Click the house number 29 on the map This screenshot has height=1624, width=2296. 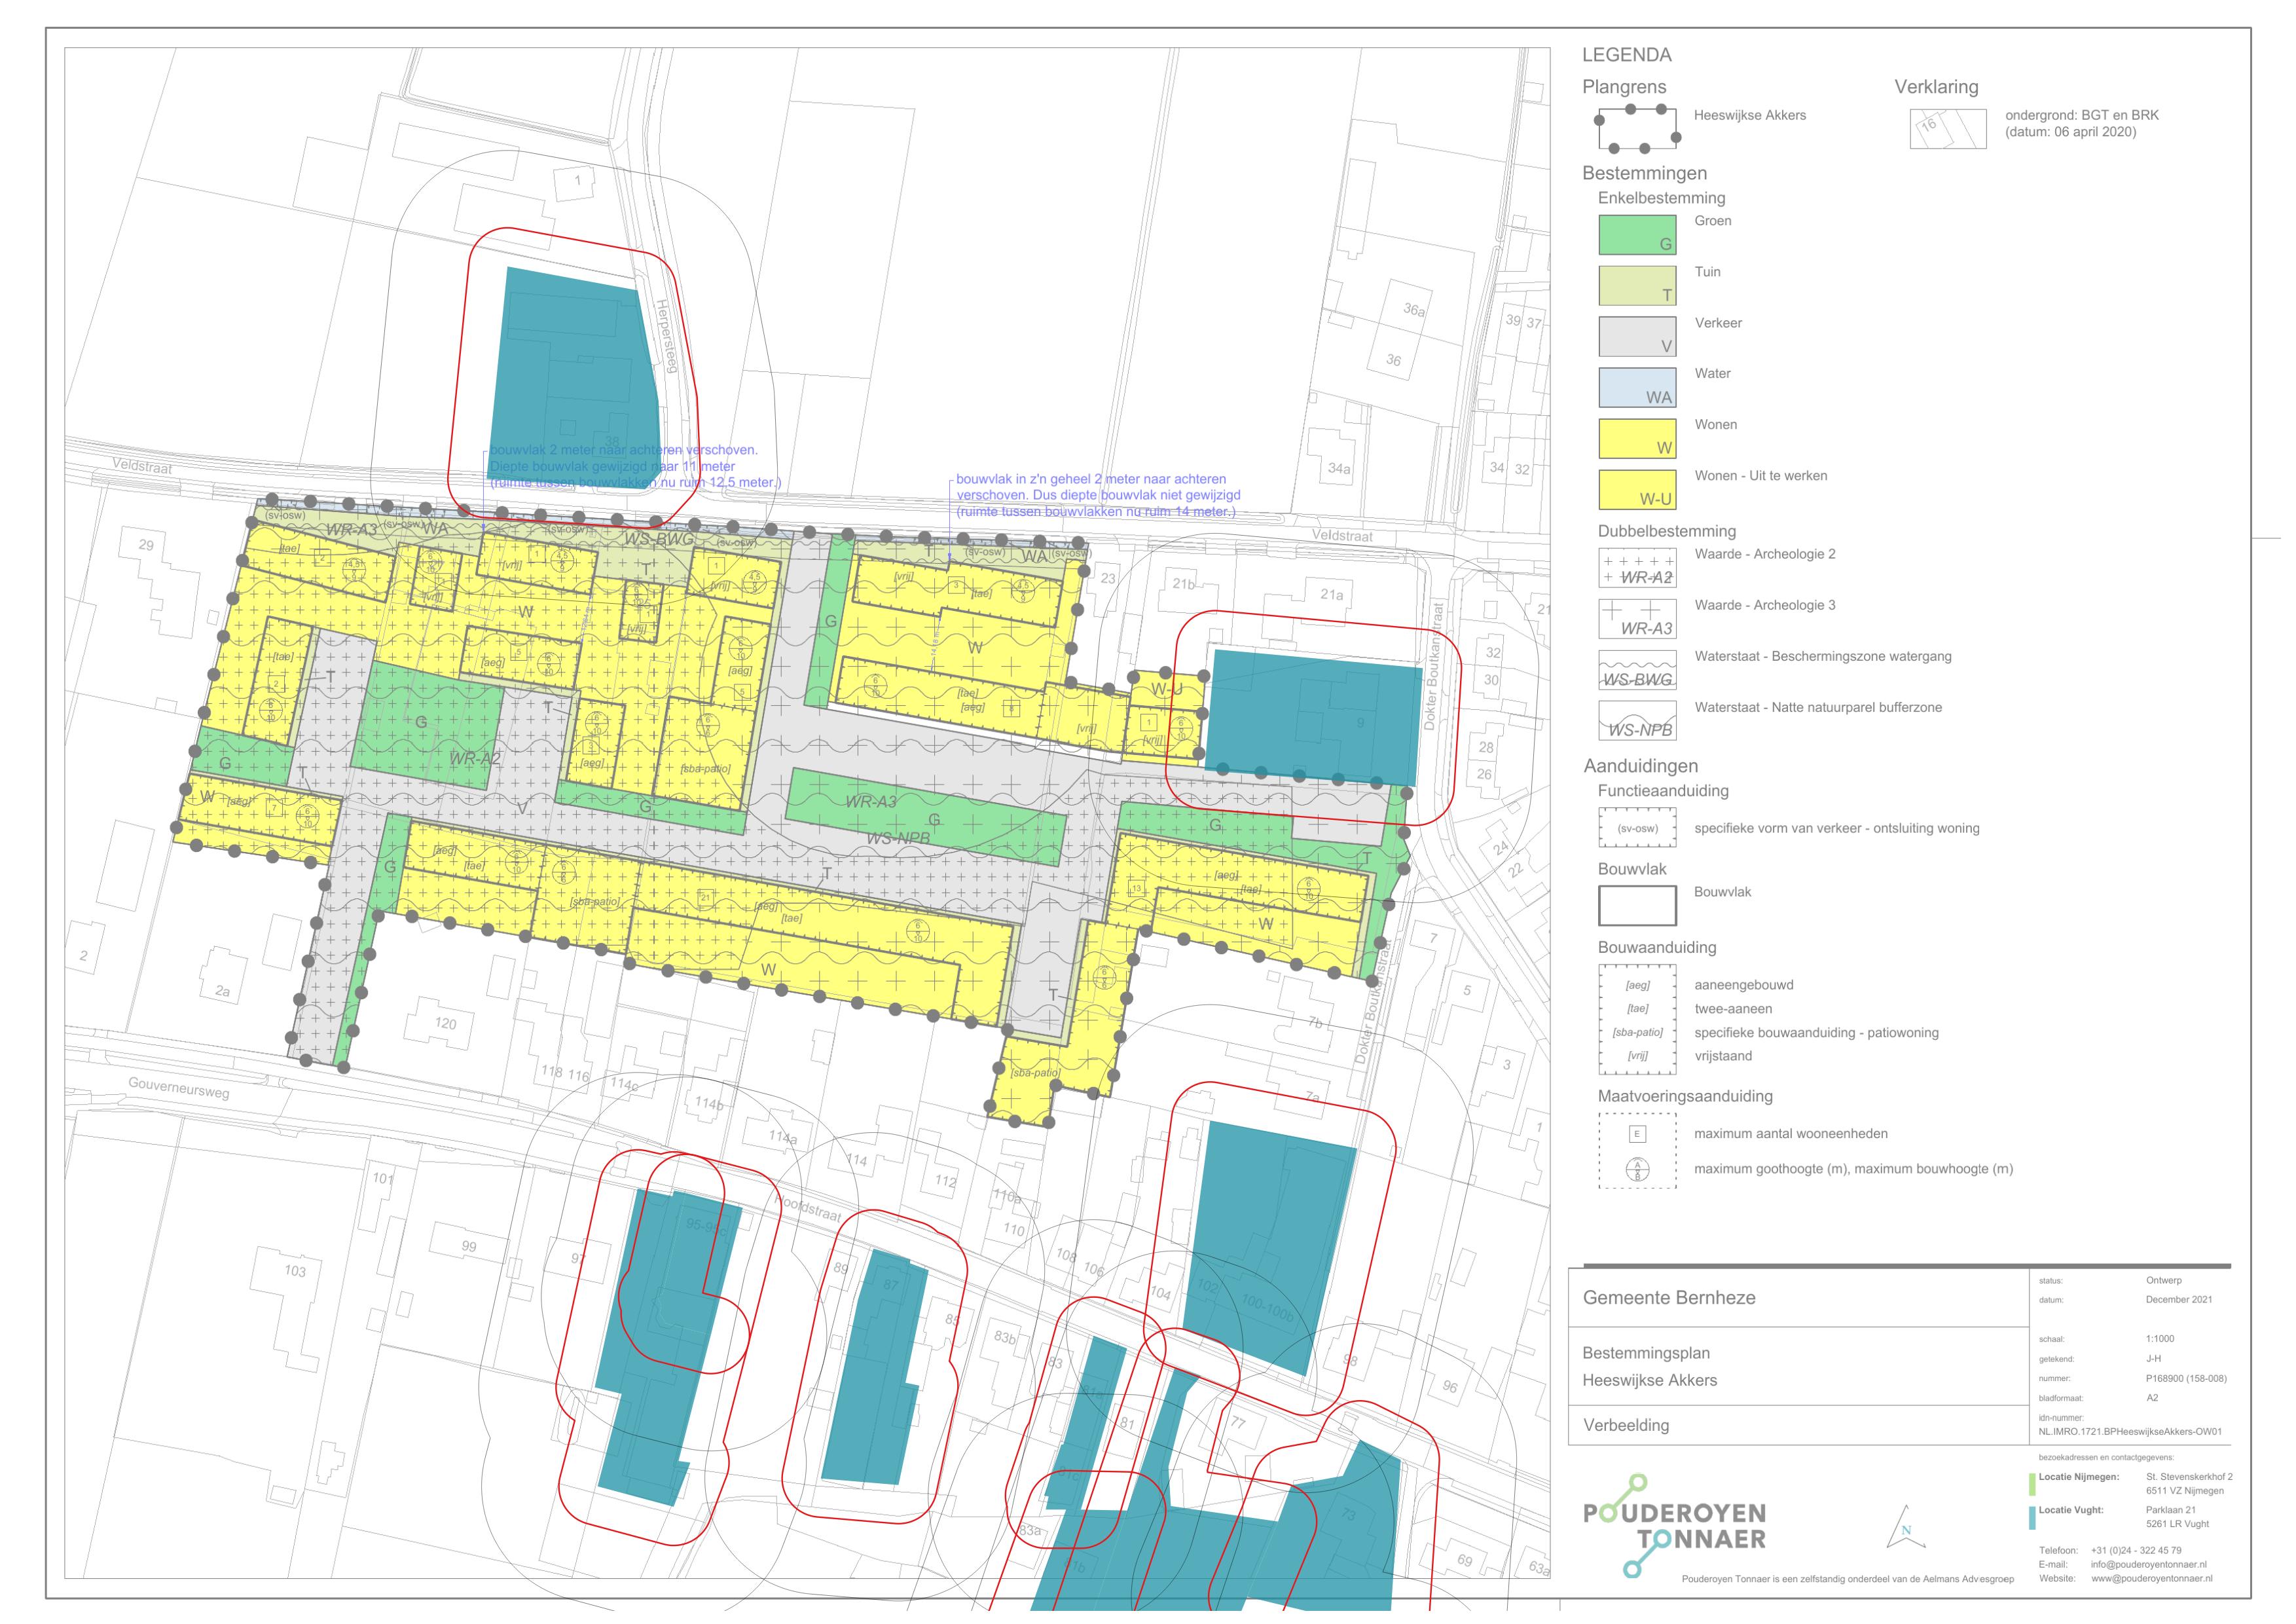[146, 545]
